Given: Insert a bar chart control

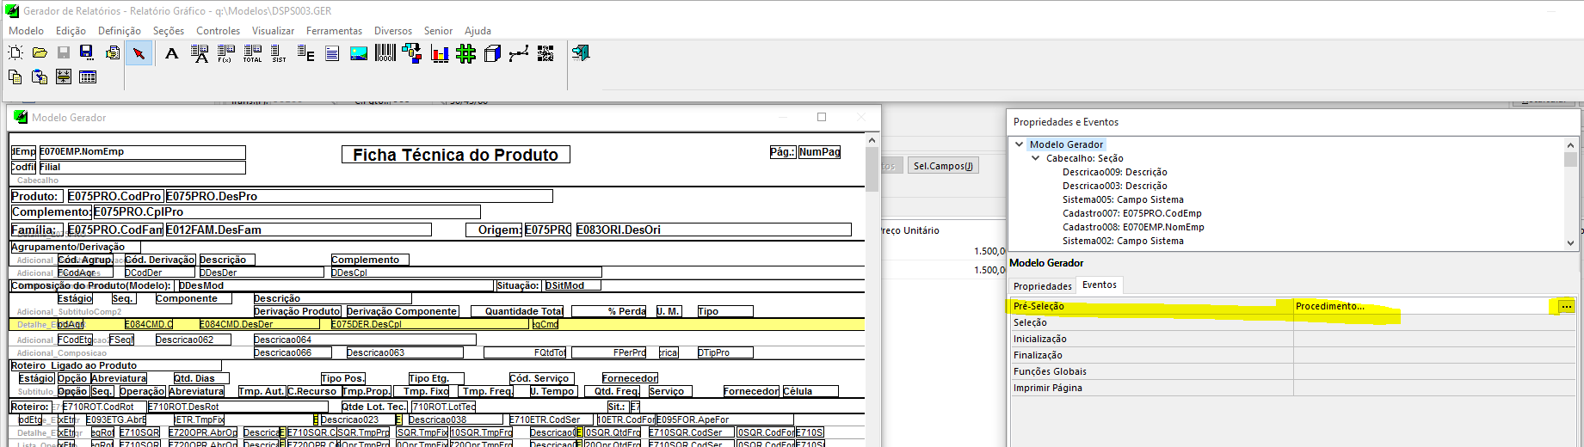Looking at the screenshot, I should tap(440, 54).
